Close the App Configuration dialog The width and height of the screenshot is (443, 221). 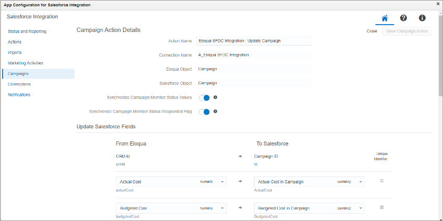[438, 5]
